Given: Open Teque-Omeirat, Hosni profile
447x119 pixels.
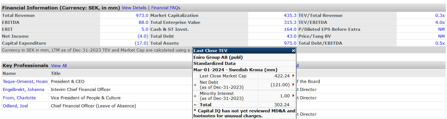Looking at the screenshot, I should (25, 82).
